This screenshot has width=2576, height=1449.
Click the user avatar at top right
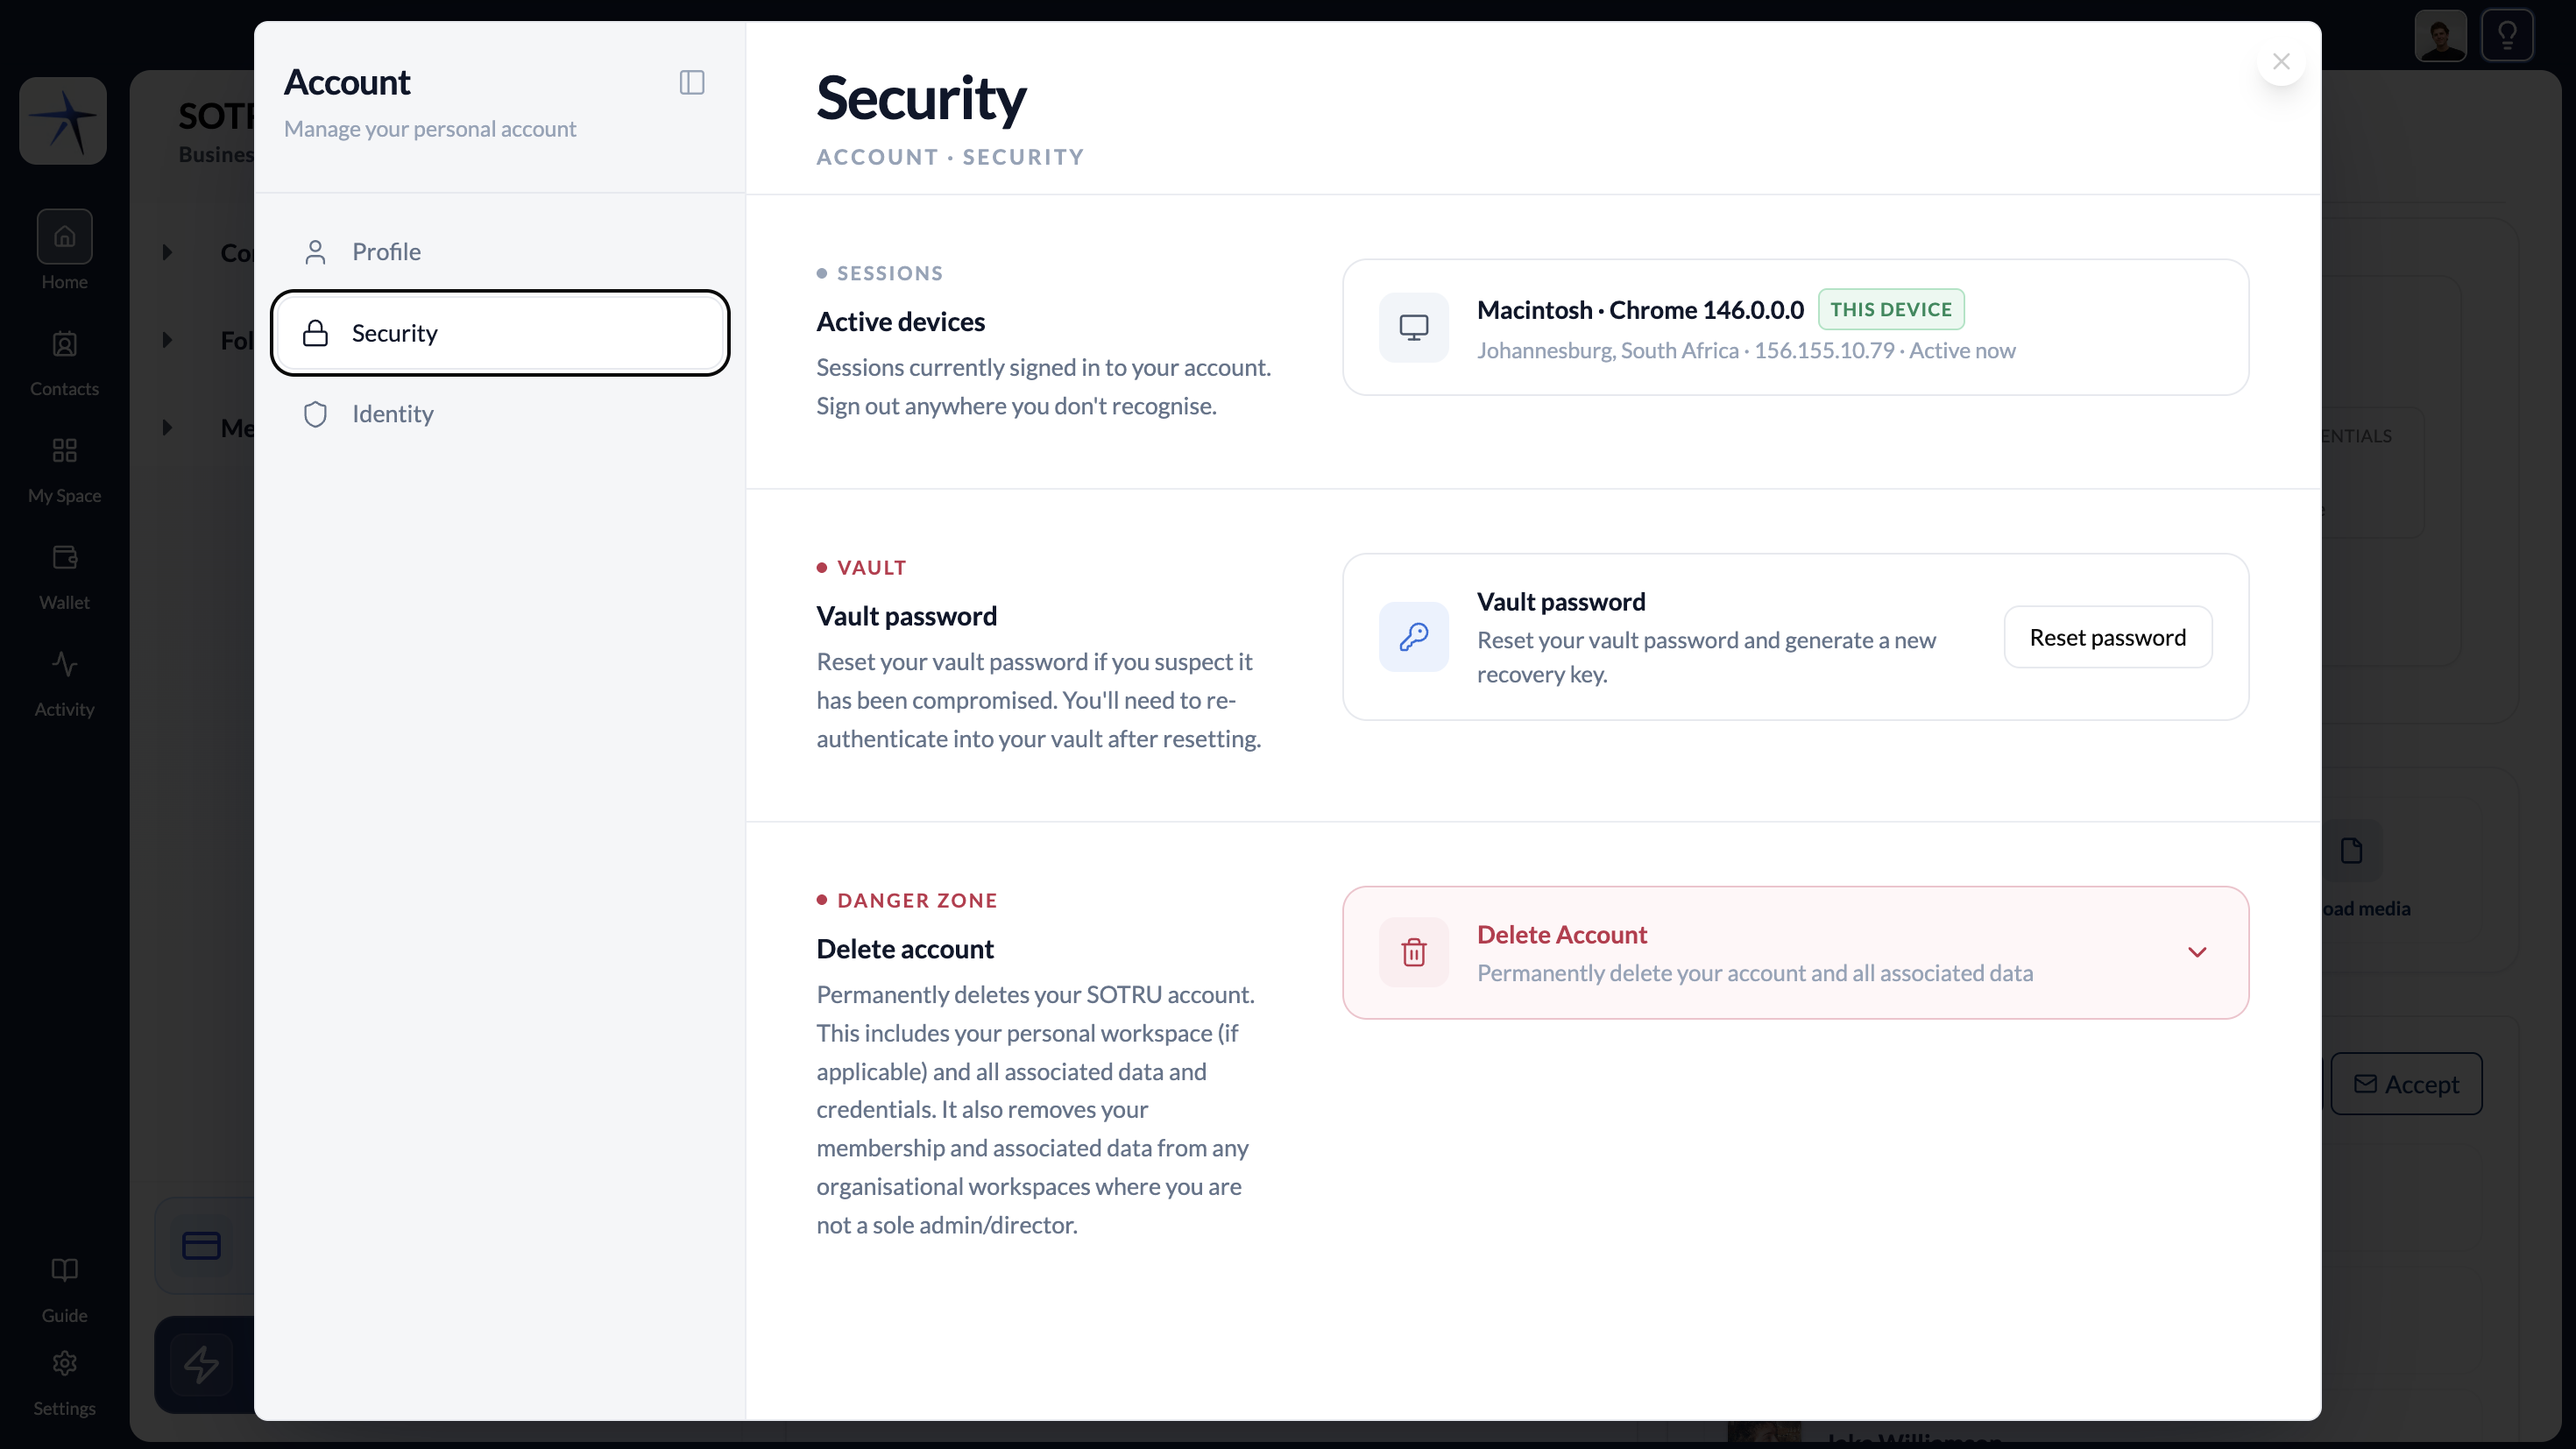2440,36
